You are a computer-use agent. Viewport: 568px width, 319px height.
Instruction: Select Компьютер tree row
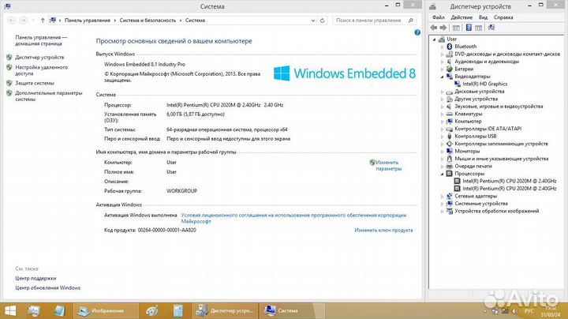[x=468, y=121]
